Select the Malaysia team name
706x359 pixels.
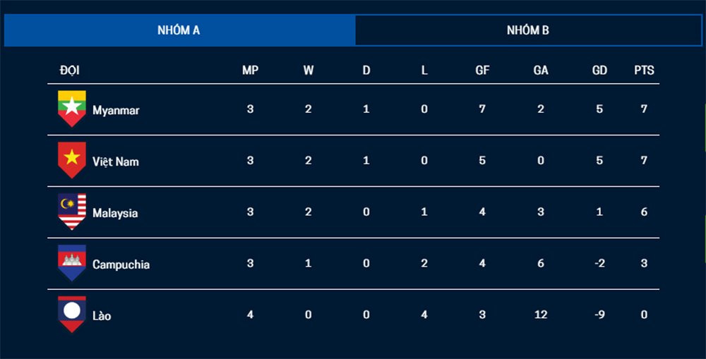pos(115,213)
